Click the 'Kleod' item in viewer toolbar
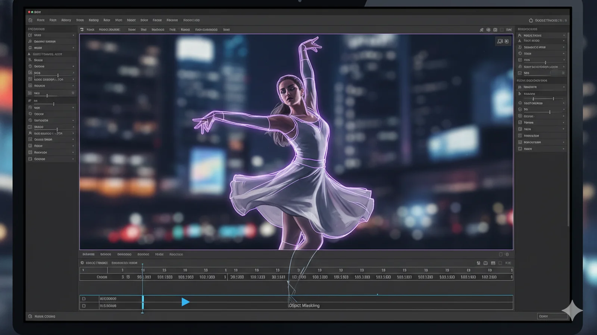Screen dimensions: 597x335 pyautogui.click(x=185, y=30)
